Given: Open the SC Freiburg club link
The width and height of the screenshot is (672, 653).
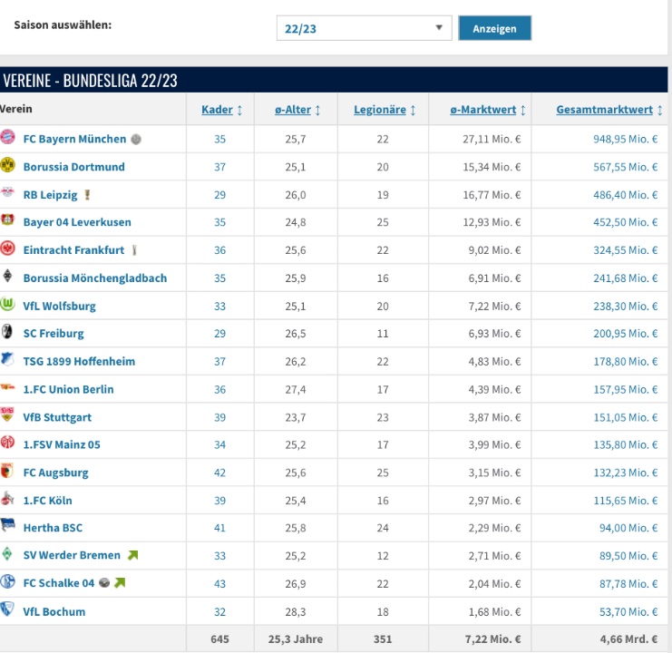Looking at the screenshot, I should tap(54, 334).
